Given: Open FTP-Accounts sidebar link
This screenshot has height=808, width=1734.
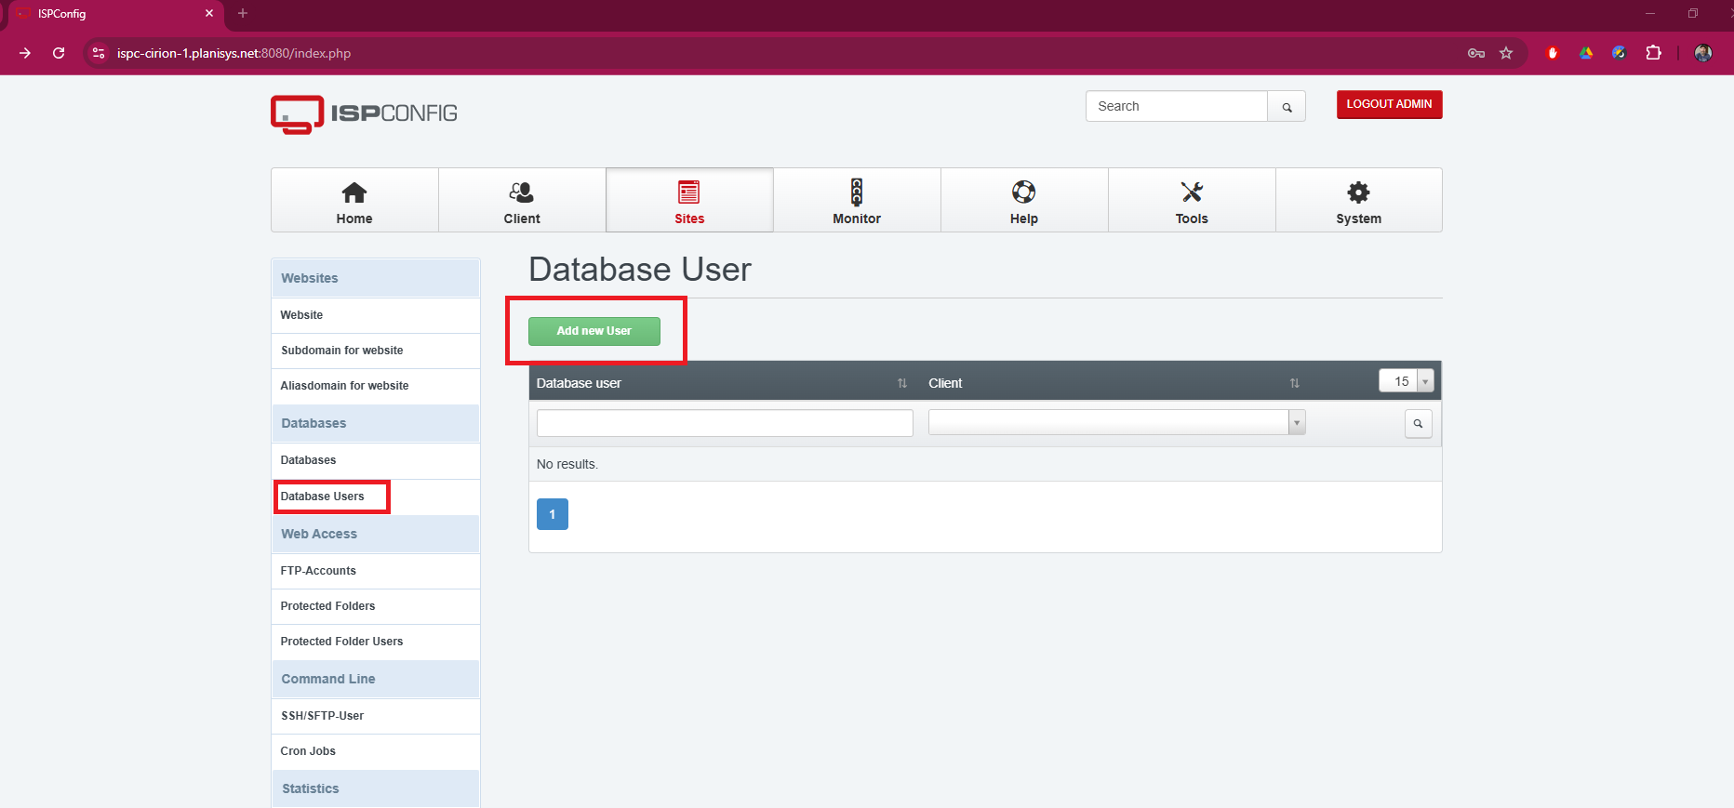Looking at the screenshot, I should [376, 571].
